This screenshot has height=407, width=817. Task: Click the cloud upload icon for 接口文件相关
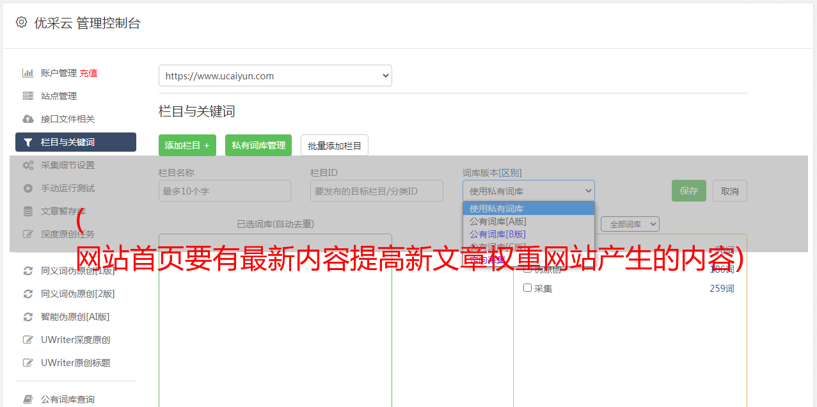click(28, 119)
